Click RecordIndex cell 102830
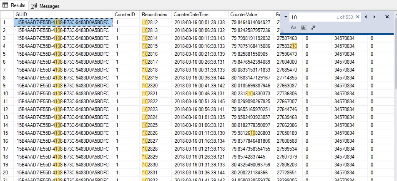Viewport: 397px width, 181px height. point(155,165)
